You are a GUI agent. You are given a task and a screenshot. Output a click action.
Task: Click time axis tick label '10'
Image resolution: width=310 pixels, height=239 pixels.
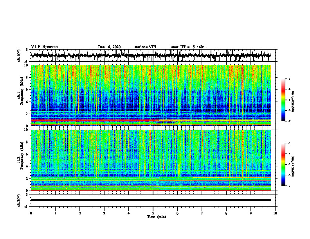click(275, 213)
